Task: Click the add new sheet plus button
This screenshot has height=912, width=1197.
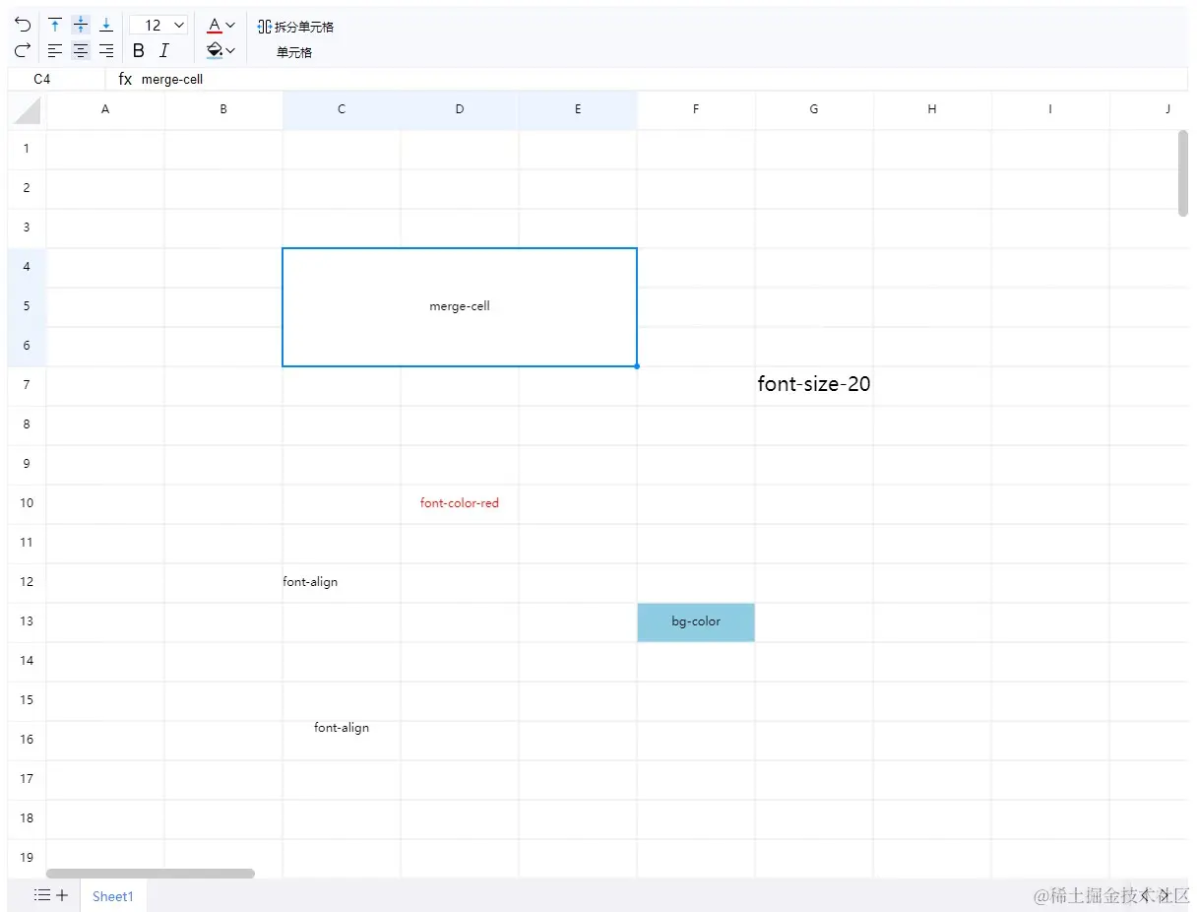Action: click(x=63, y=895)
